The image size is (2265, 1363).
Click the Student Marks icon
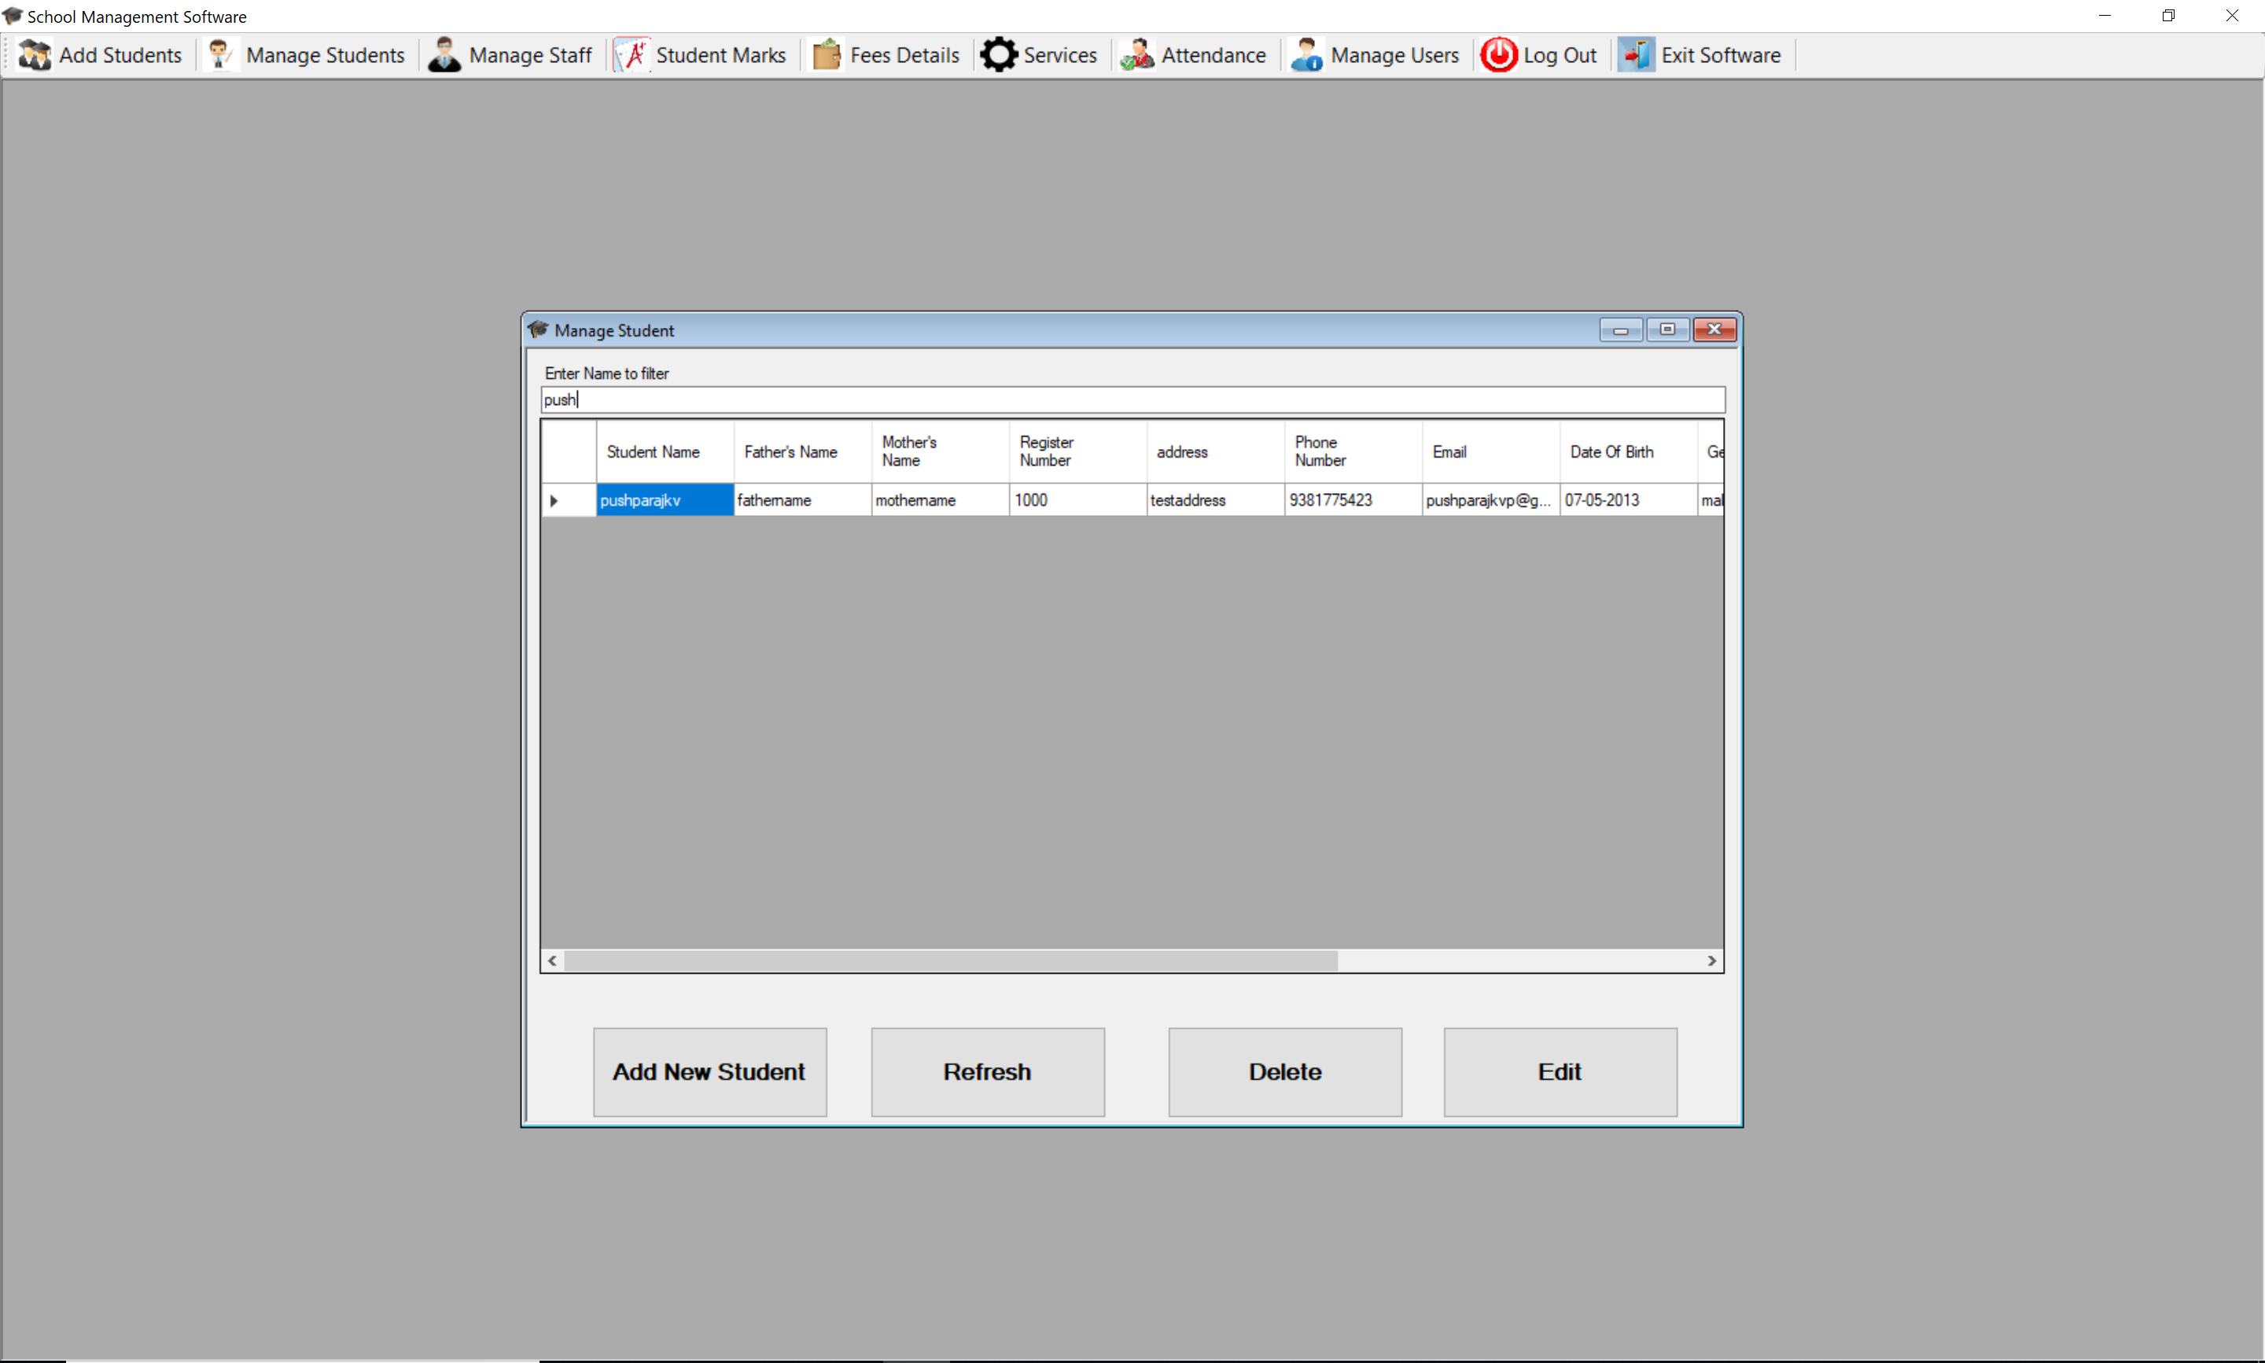(632, 55)
